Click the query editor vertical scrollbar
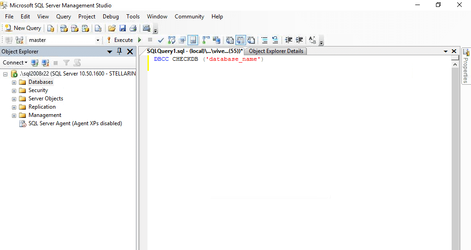Viewport: 471px width, 250px height. (455, 156)
